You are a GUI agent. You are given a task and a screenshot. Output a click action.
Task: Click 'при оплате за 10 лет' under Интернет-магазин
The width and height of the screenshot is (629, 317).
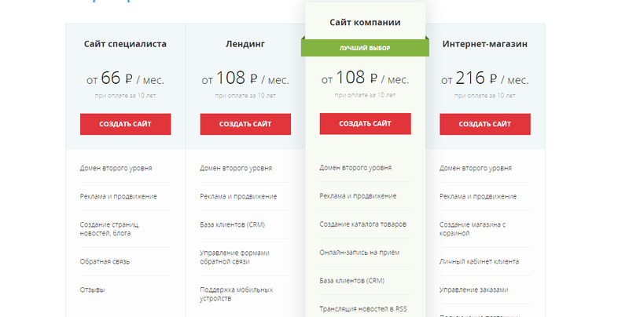(485, 96)
